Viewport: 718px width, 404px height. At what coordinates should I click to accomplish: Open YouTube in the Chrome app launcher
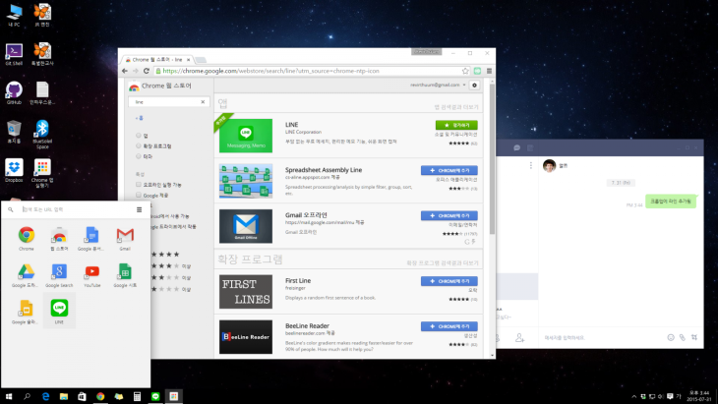coord(91,271)
